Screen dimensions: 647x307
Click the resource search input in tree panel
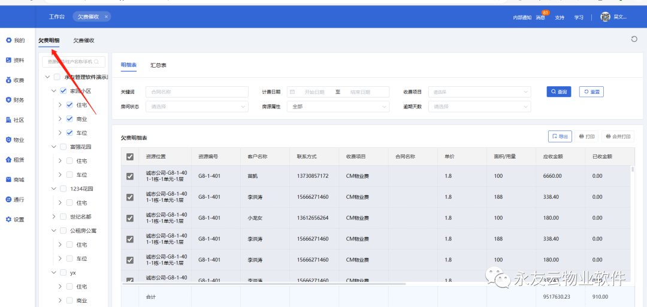coord(74,62)
